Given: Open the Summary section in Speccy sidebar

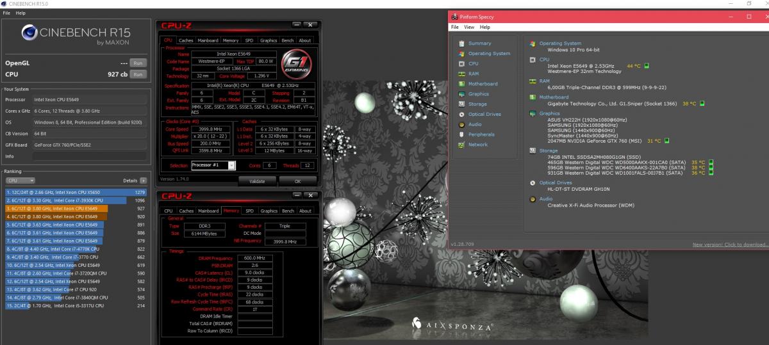Looking at the screenshot, I should pyautogui.click(x=479, y=44).
